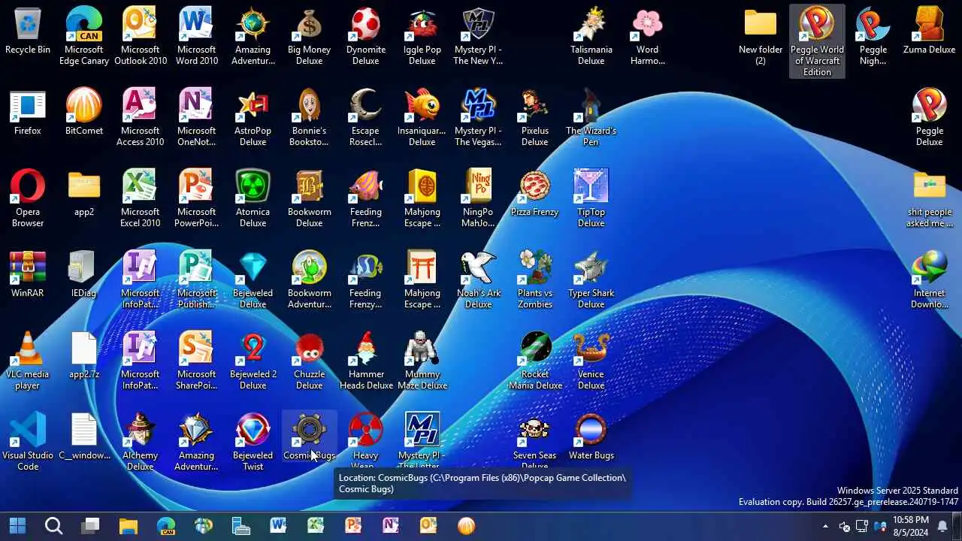Select the Iggle Pop Deluxe shortcut
The image size is (962, 541).
pyautogui.click(x=422, y=35)
